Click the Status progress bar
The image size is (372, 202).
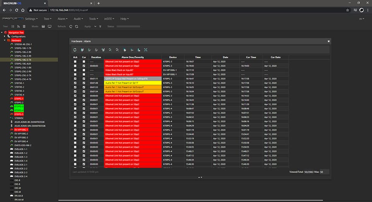[128, 26]
